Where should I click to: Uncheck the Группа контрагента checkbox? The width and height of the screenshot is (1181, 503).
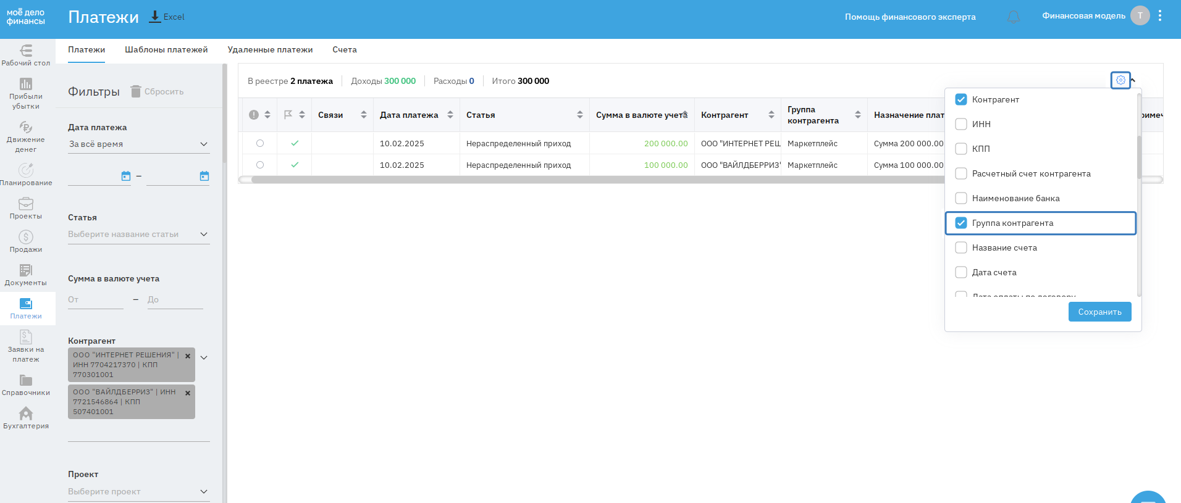click(961, 223)
